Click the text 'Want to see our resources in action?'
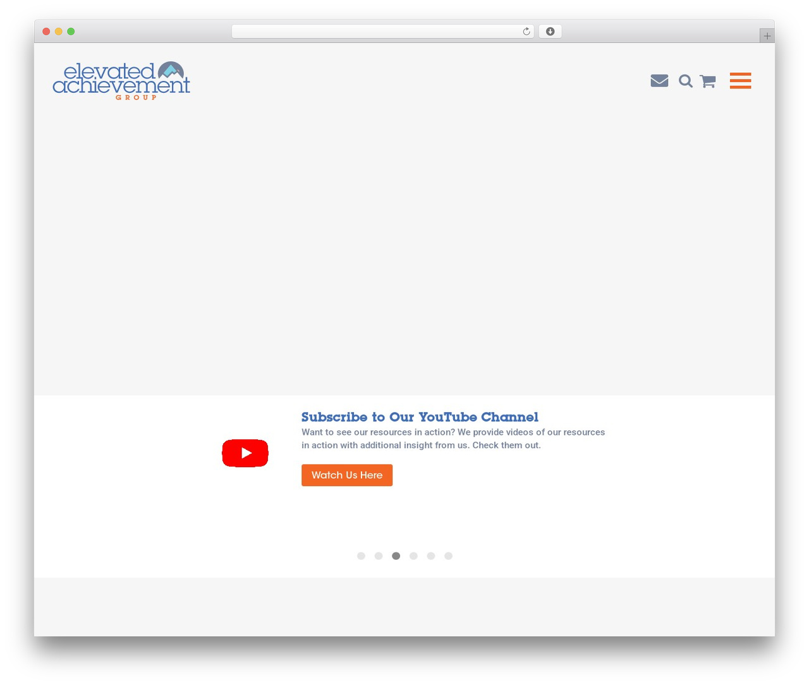The width and height of the screenshot is (809, 685). point(378,432)
